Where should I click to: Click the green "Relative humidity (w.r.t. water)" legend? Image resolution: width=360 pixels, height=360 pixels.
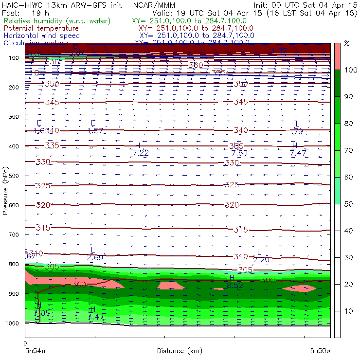(x=57, y=21)
